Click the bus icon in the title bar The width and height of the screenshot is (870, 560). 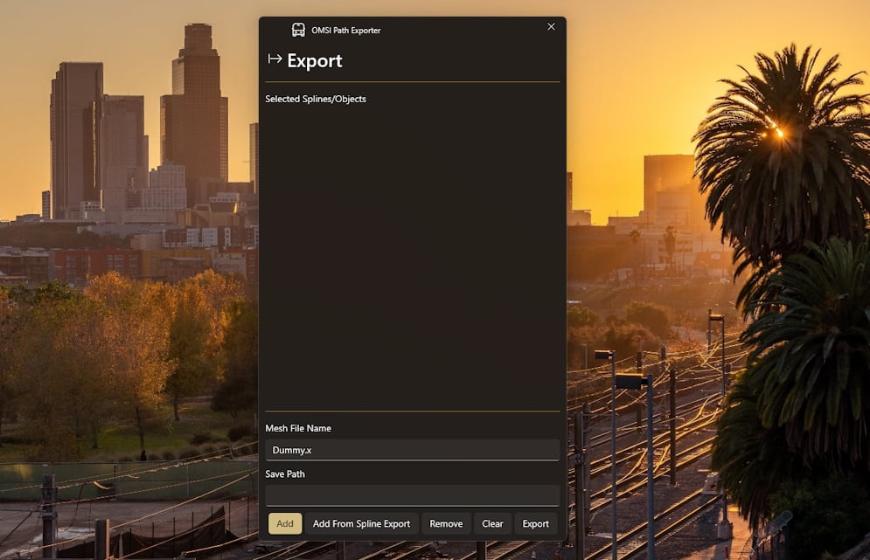tap(298, 30)
